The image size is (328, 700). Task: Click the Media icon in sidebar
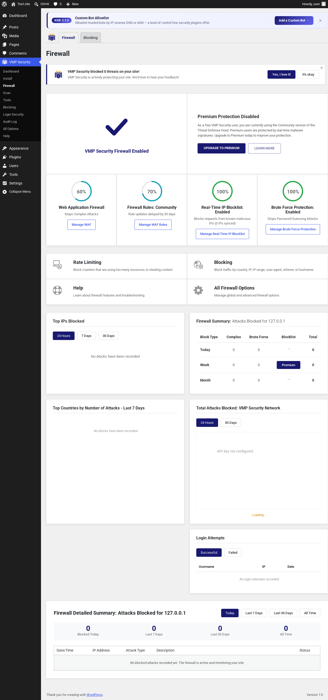[5, 36]
